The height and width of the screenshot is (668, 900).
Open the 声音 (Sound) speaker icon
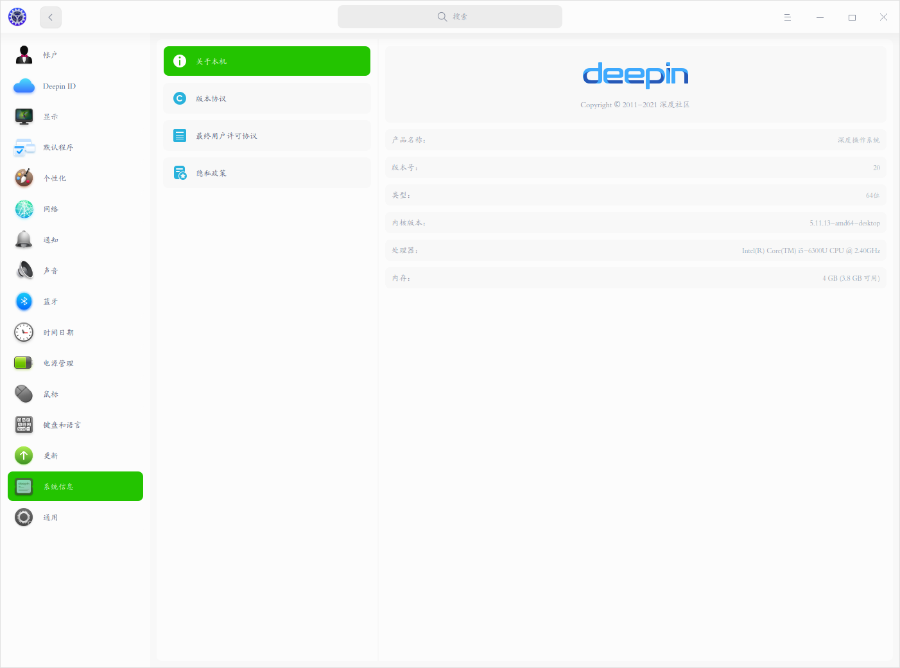coord(24,270)
